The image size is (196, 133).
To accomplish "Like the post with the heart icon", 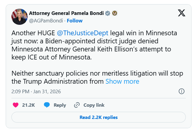I will [16, 105].
